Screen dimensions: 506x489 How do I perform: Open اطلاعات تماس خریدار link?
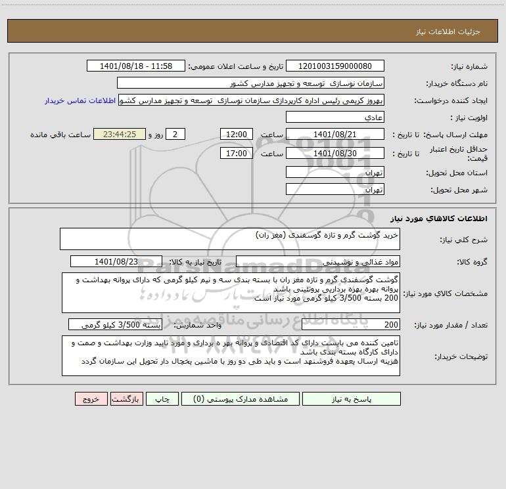80,100
